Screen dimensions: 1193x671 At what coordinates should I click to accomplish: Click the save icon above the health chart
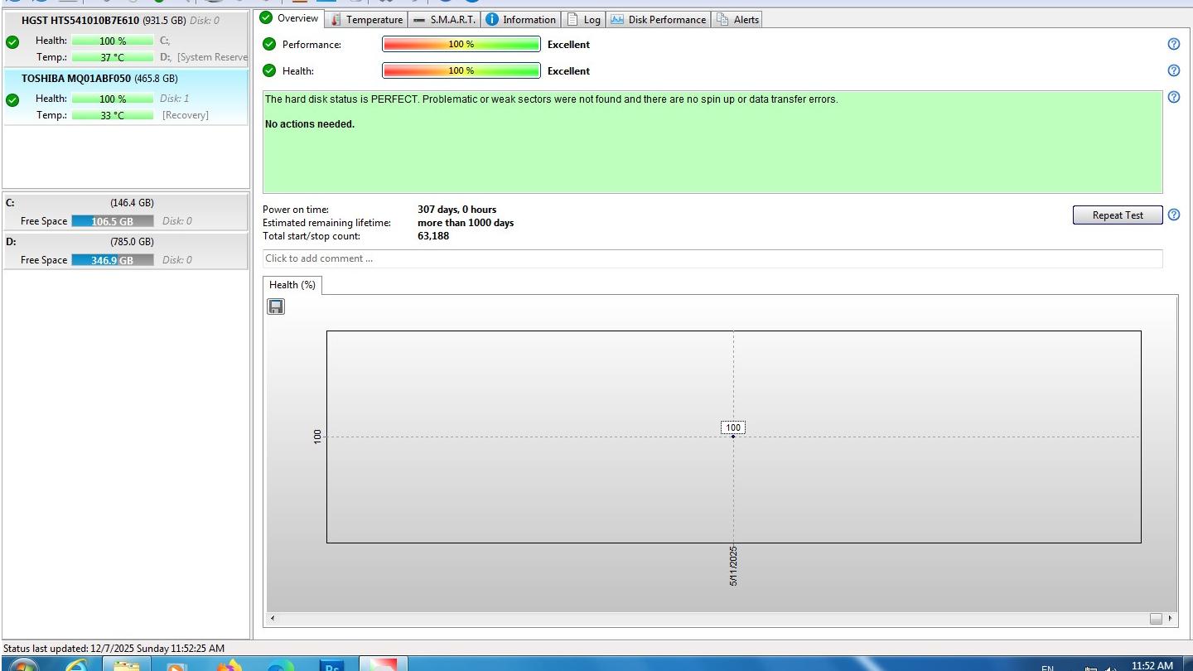point(276,307)
